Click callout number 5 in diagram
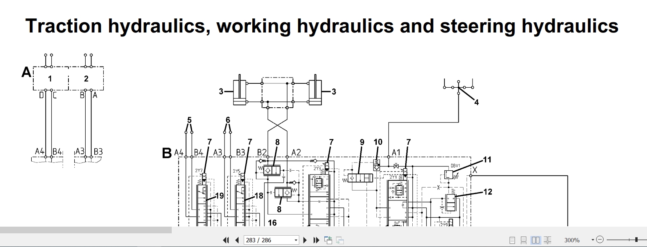Image resolution: width=647 pixels, height=247 pixels. 189,120
